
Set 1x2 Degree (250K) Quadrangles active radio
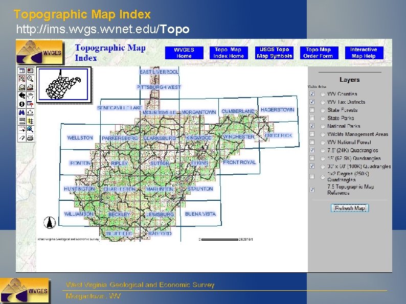coord(322,177)
